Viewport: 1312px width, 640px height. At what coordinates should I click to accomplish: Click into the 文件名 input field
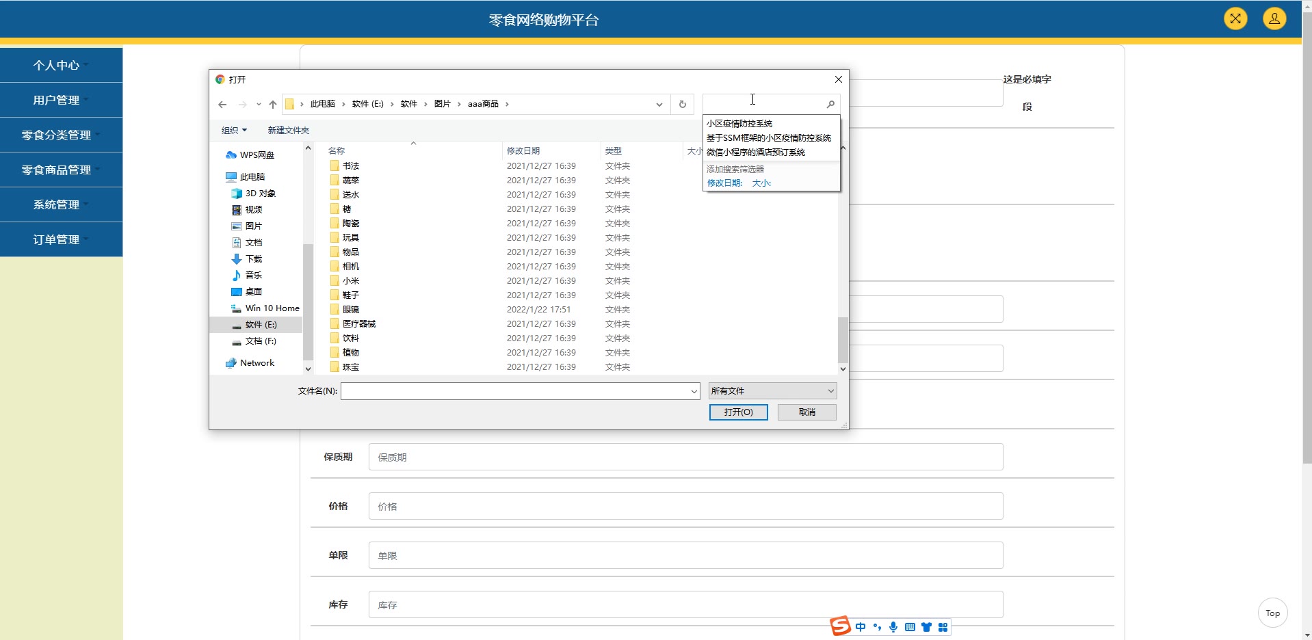point(516,391)
